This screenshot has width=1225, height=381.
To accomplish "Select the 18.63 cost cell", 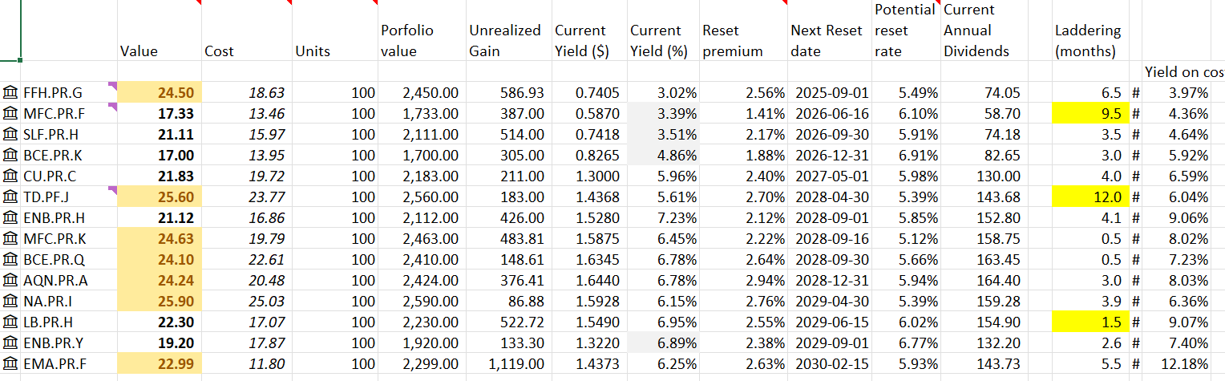I will pyautogui.click(x=245, y=93).
